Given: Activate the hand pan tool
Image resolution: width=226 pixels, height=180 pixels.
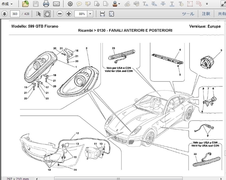Looking at the screenshot, I should (x=47, y=14).
